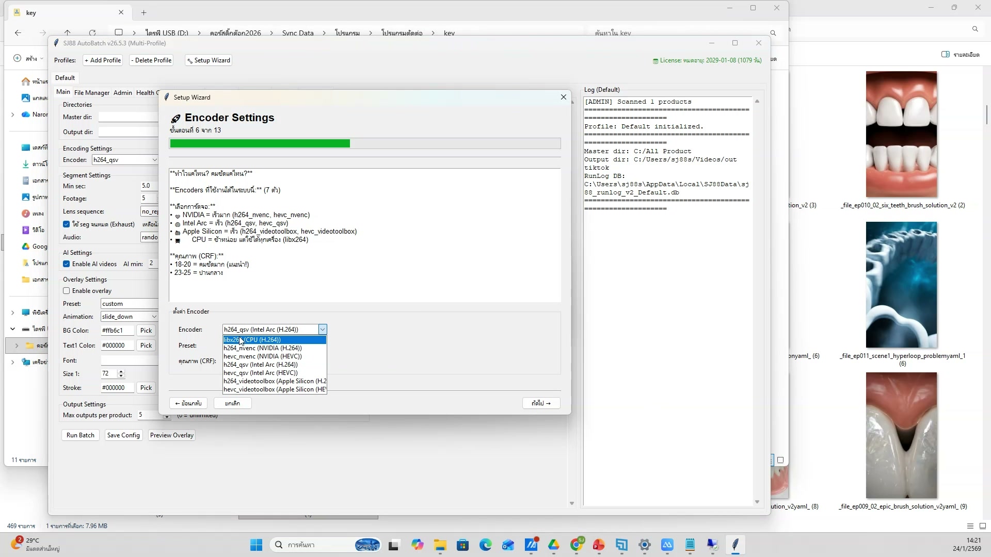Pick a BG Color with Pick button
Screen dimensions: 991x557
[146, 331]
